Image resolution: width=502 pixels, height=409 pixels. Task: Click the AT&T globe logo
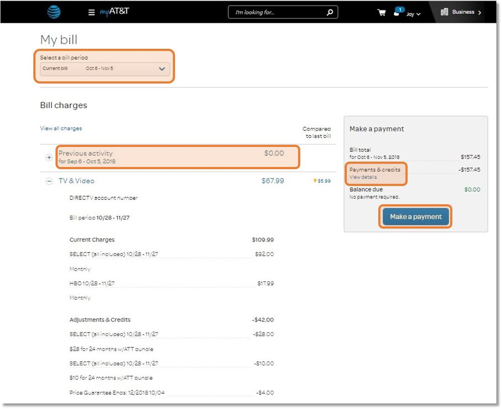pos(53,12)
